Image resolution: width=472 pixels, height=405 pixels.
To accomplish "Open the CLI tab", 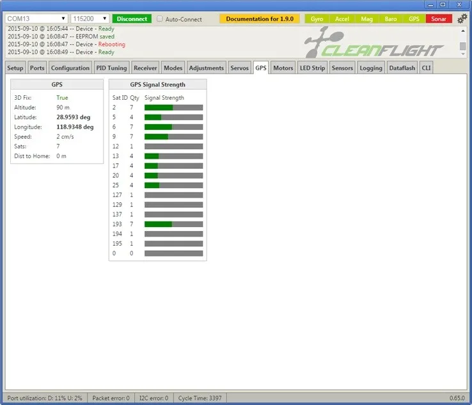I will click(426, 68).
